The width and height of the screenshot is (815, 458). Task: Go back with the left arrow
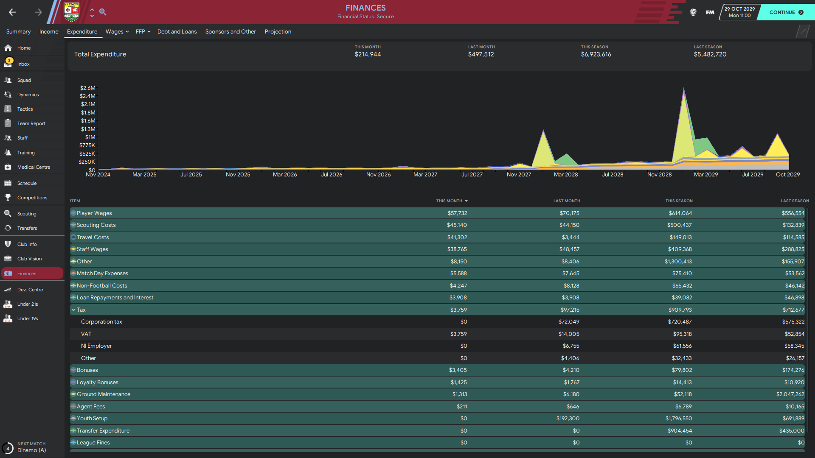point(12,12)
